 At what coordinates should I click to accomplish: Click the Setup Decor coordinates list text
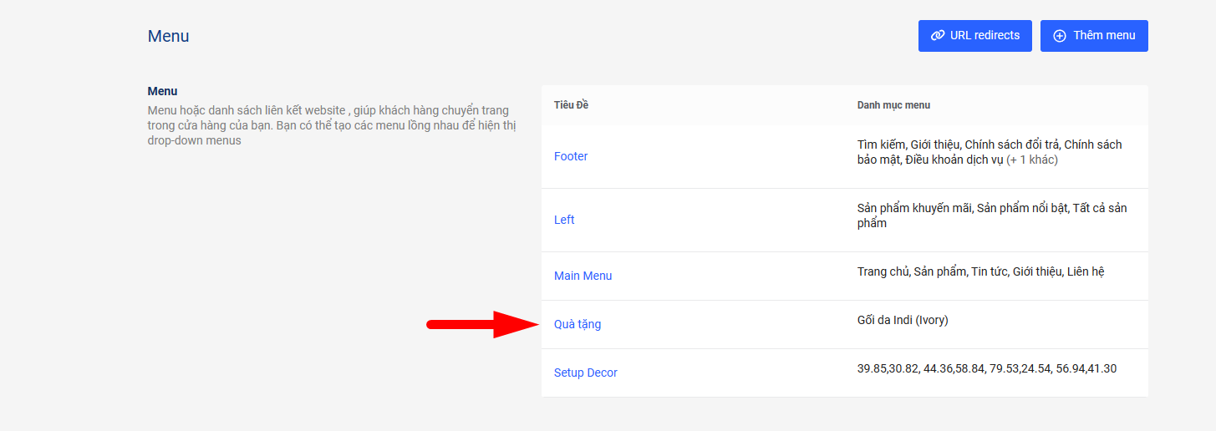click(x=986, y=368)
